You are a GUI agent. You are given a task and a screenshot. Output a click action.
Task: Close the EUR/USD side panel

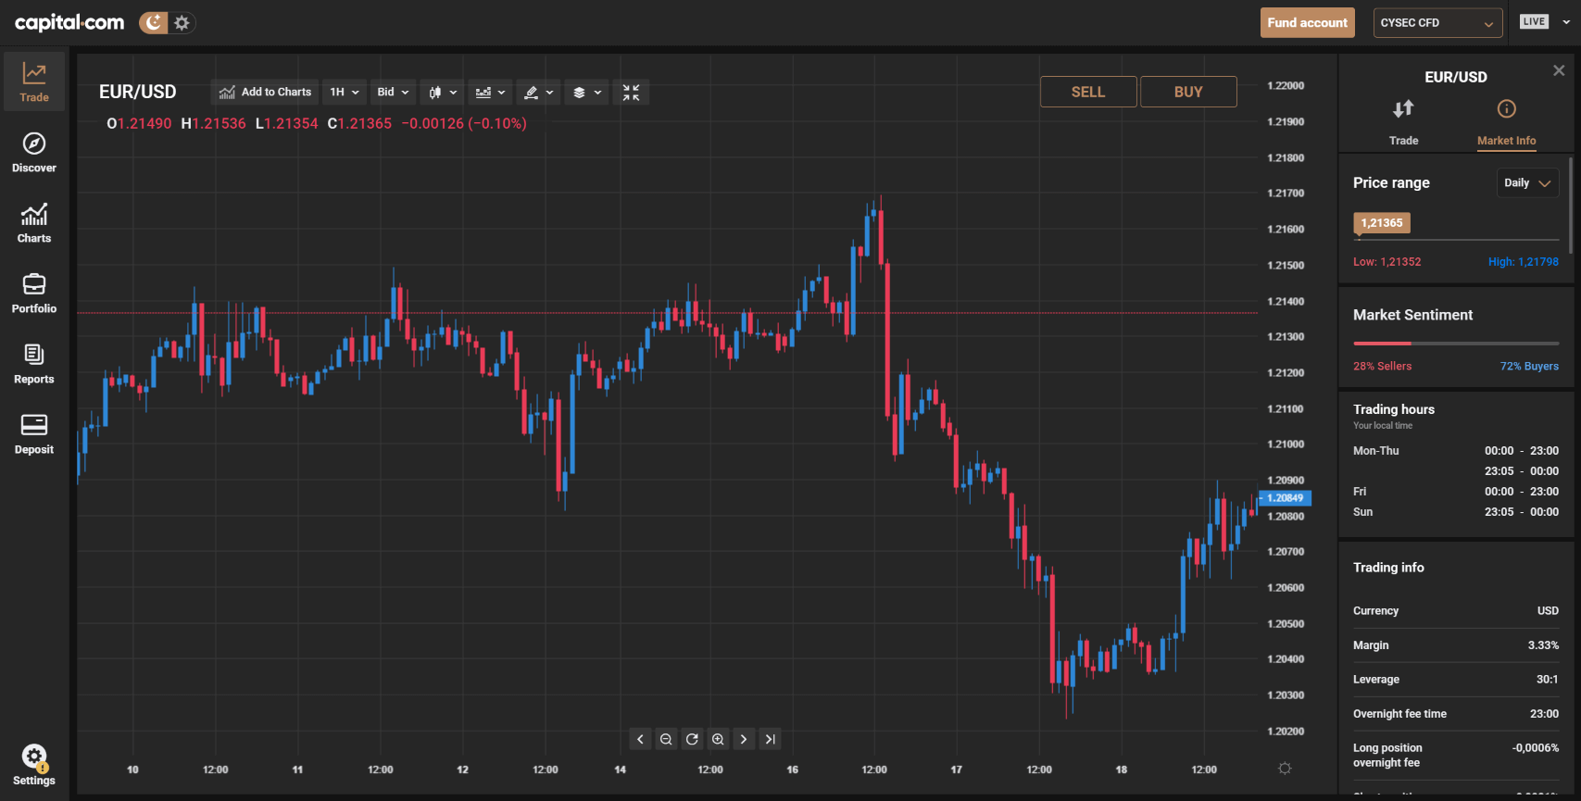pyautogui.click(x=1559, y=70)
